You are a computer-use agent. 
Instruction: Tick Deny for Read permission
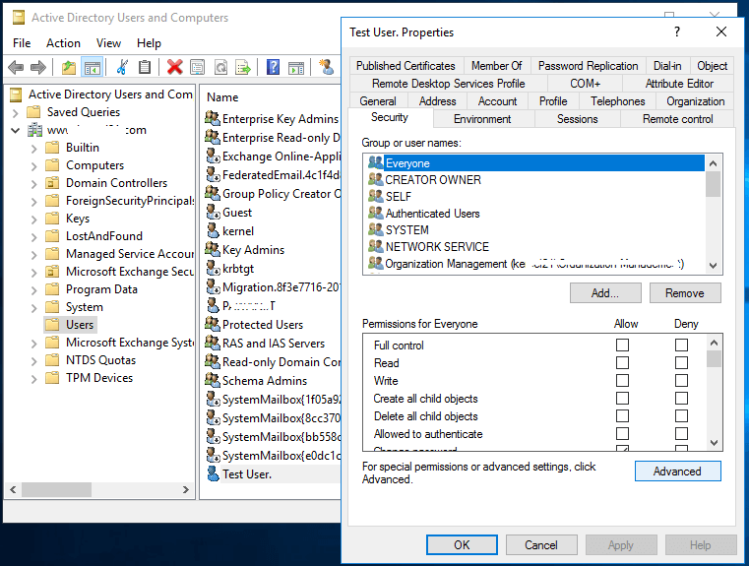tap(682, 363)
